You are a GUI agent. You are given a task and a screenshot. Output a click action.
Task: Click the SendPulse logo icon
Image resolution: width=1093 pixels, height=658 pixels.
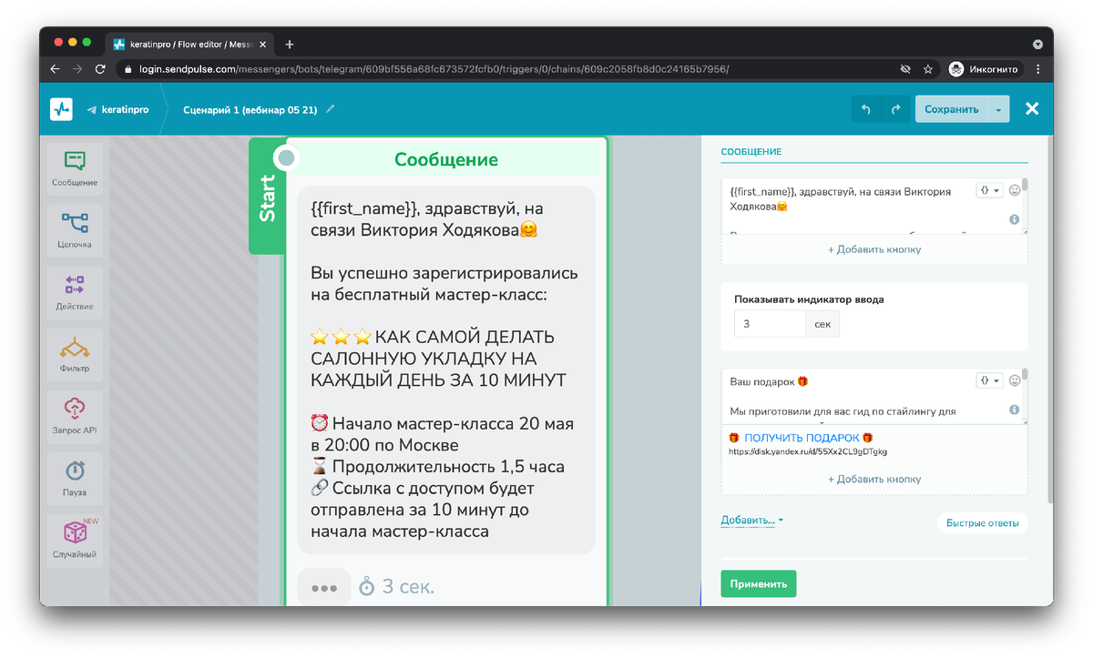pyautogui.click(x=61, y=109)
